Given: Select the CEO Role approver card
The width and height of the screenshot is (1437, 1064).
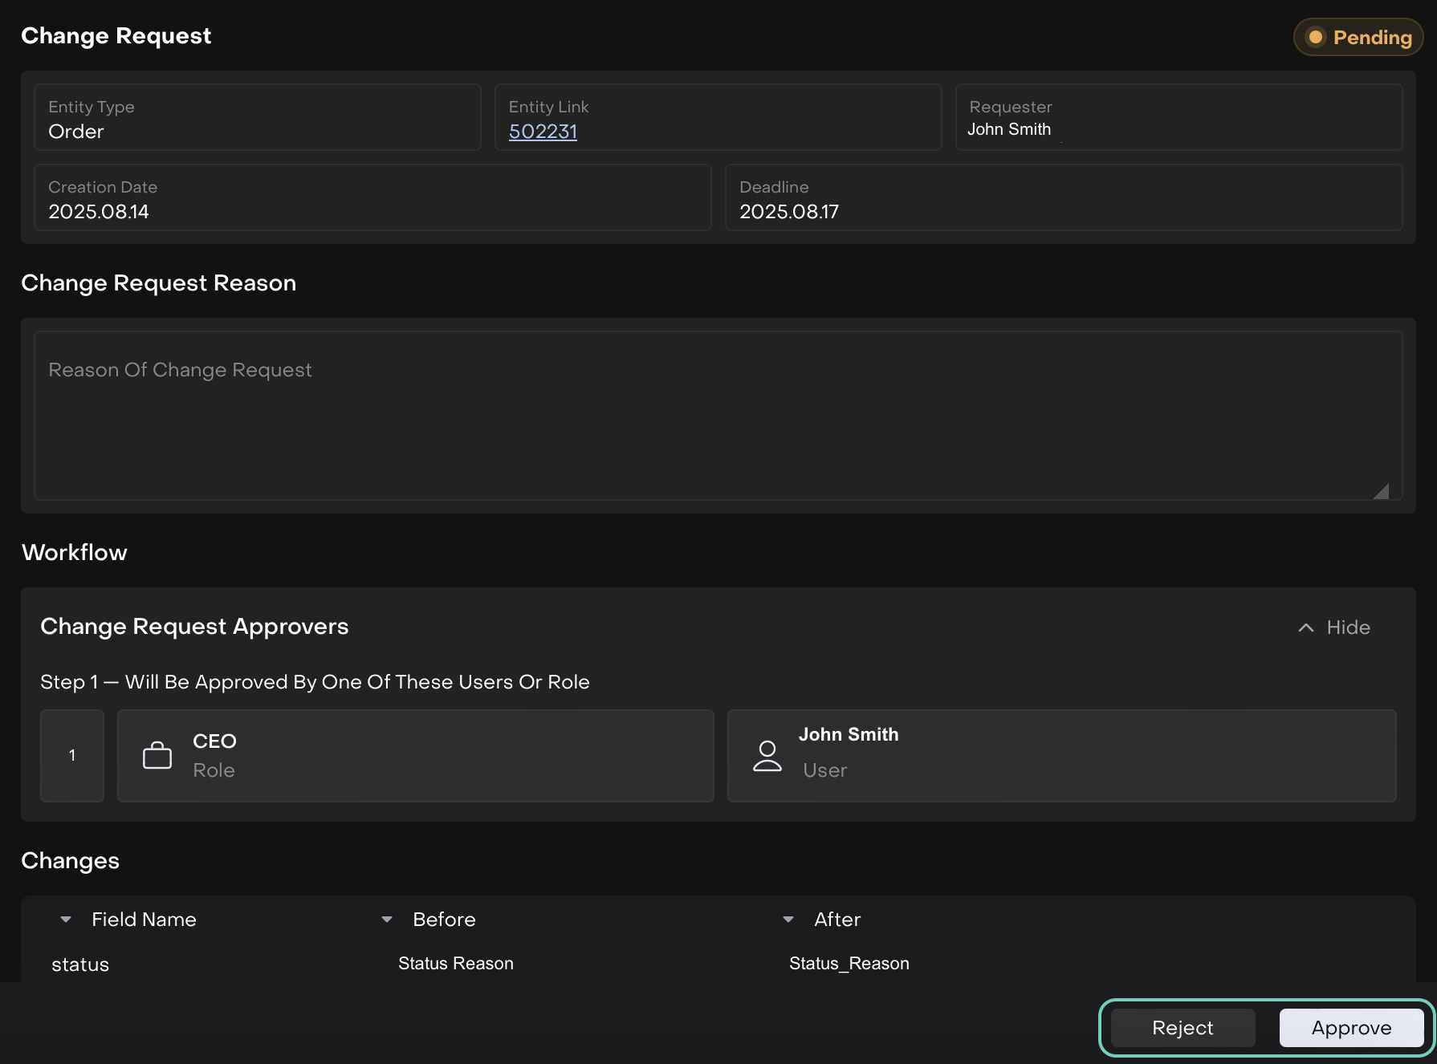Looking at the screenshot, I should 415,756.
